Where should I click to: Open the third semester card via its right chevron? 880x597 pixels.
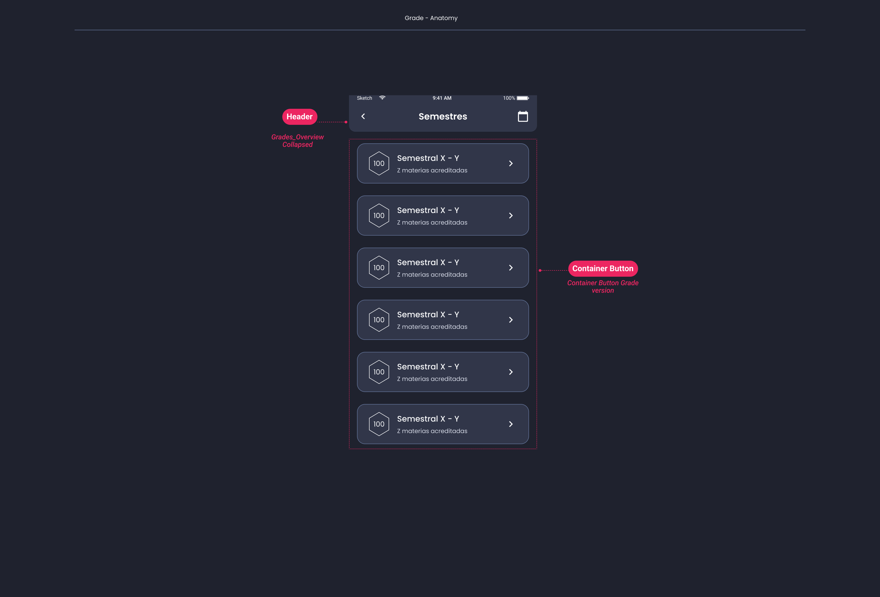pos(511,268)
